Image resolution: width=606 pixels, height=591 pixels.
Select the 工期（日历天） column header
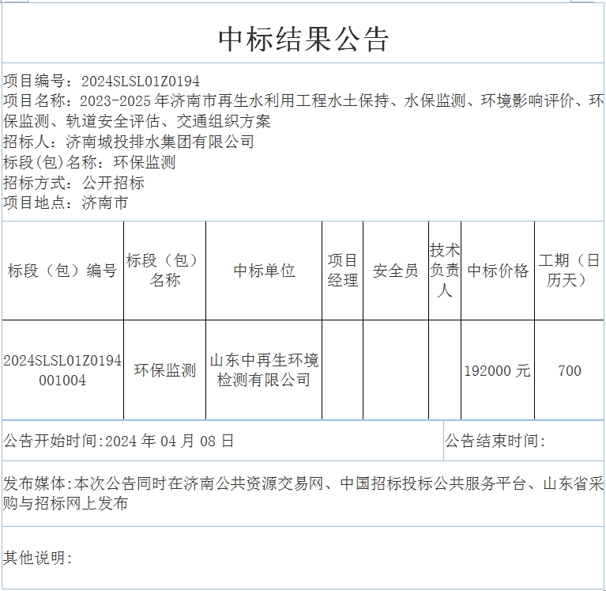pyautogui.click(x=569, y=271)
